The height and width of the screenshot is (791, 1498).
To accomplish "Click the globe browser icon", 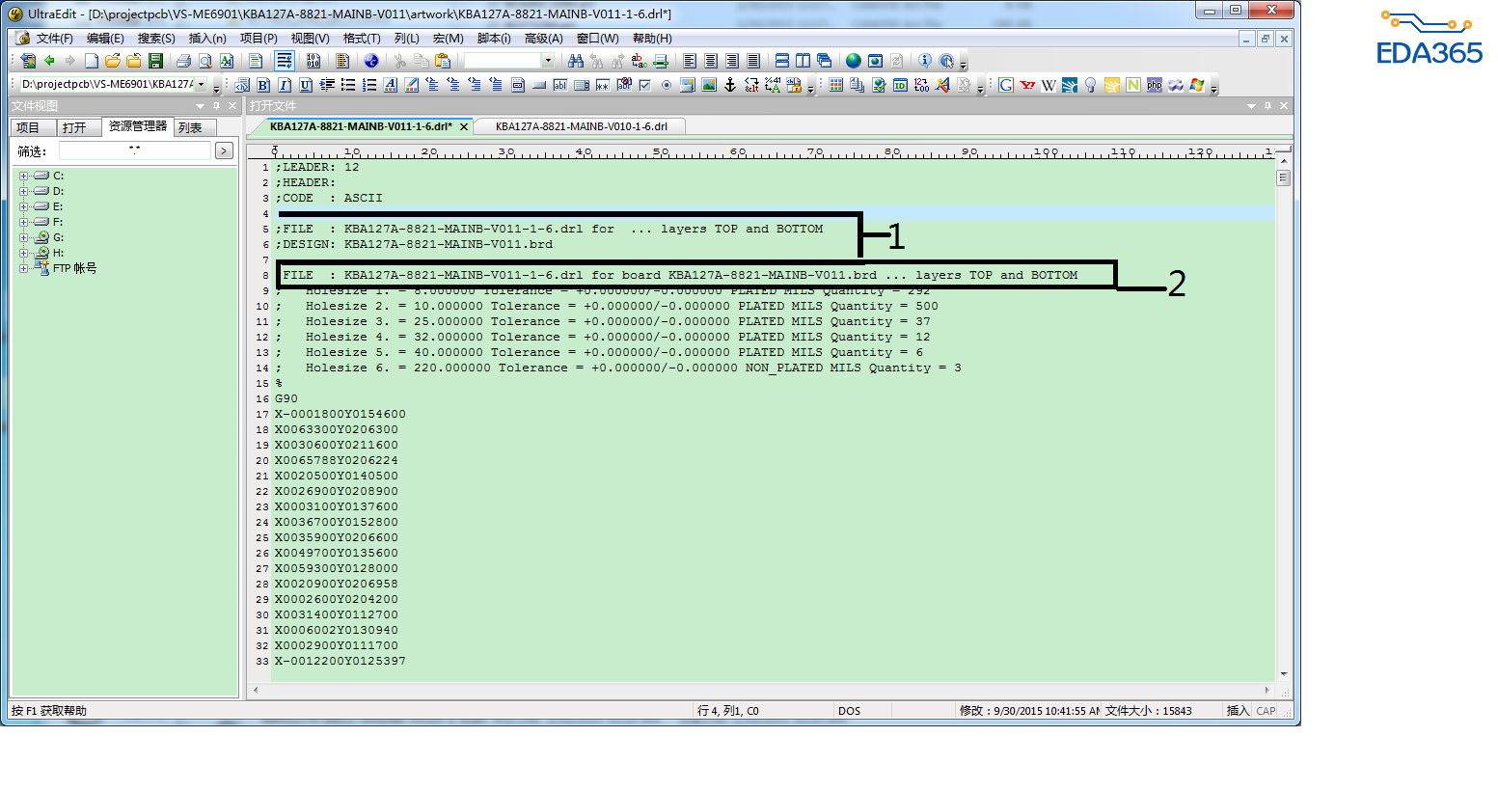I will [x=854, y=61].
